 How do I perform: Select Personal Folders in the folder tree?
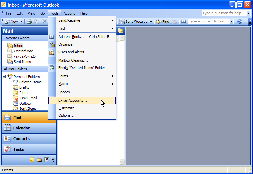[x=27, y=77]
